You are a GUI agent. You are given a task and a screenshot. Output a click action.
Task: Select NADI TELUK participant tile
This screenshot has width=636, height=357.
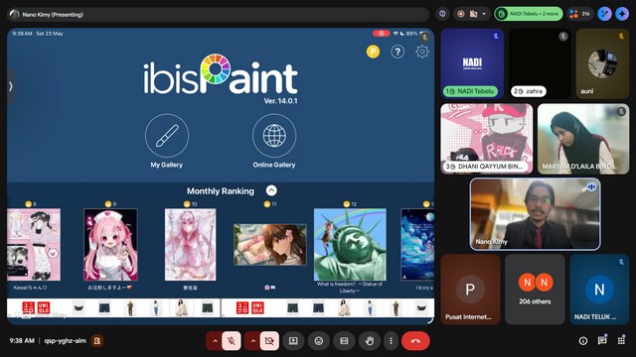coord(599,289)
